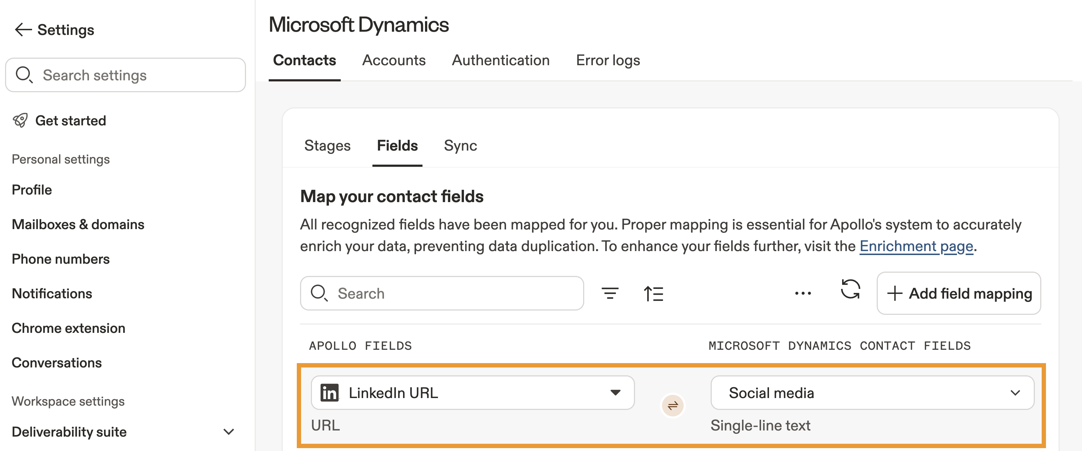Image resolution: width=1082 pixels, height=451 pixels.
Task: Open the Sync tab under Contacts
Action: pos(460,145)
